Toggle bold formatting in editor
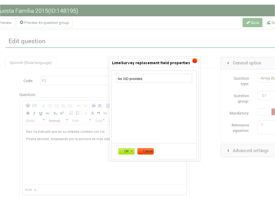This screenshot has height=197, width=275. coord(28,113)
